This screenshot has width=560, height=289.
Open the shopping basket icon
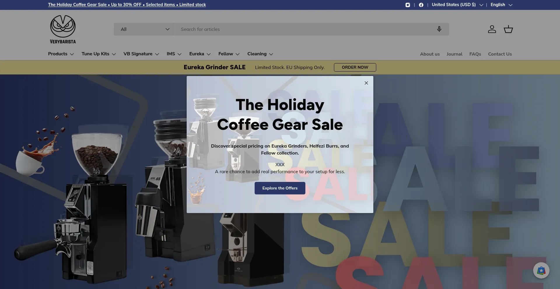coord(508,29)
